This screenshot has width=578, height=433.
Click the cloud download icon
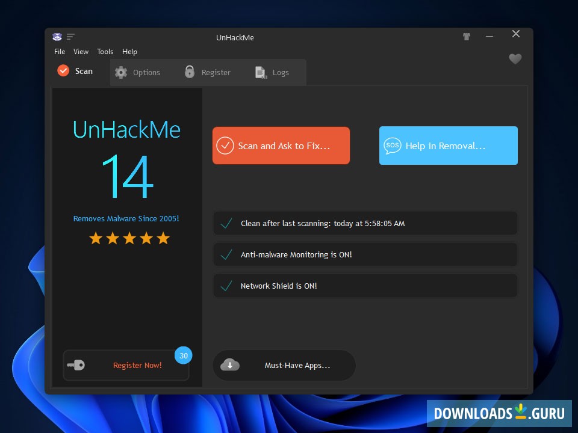[x=229, y=365]
